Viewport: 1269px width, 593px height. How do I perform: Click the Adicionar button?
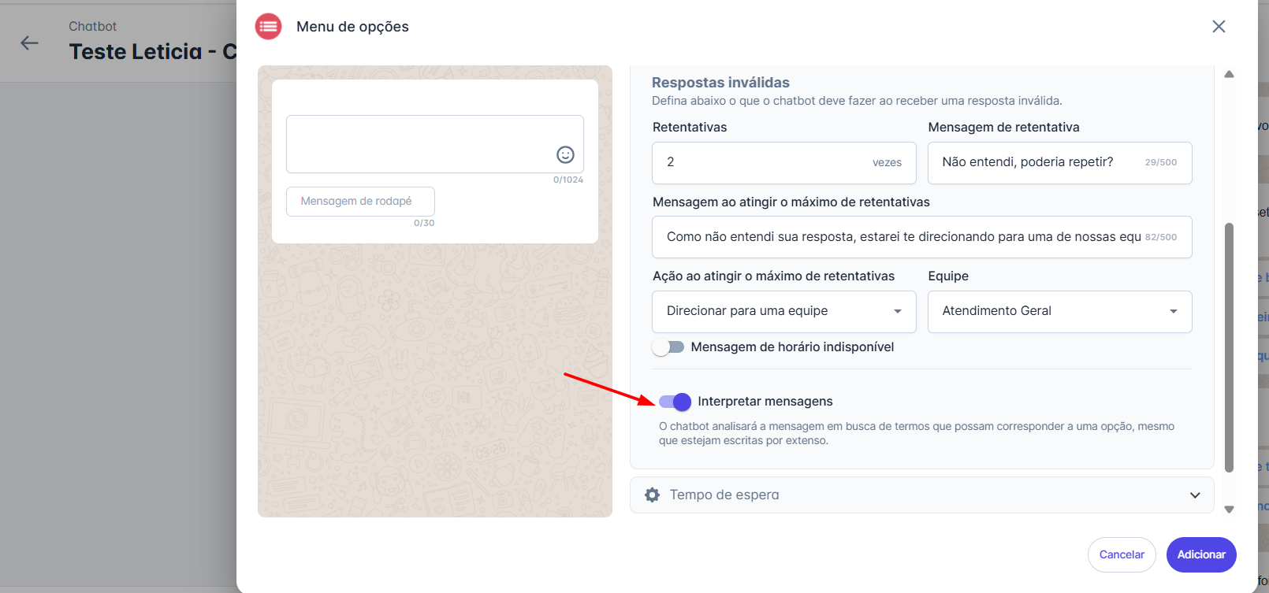tap(1200, 554)
